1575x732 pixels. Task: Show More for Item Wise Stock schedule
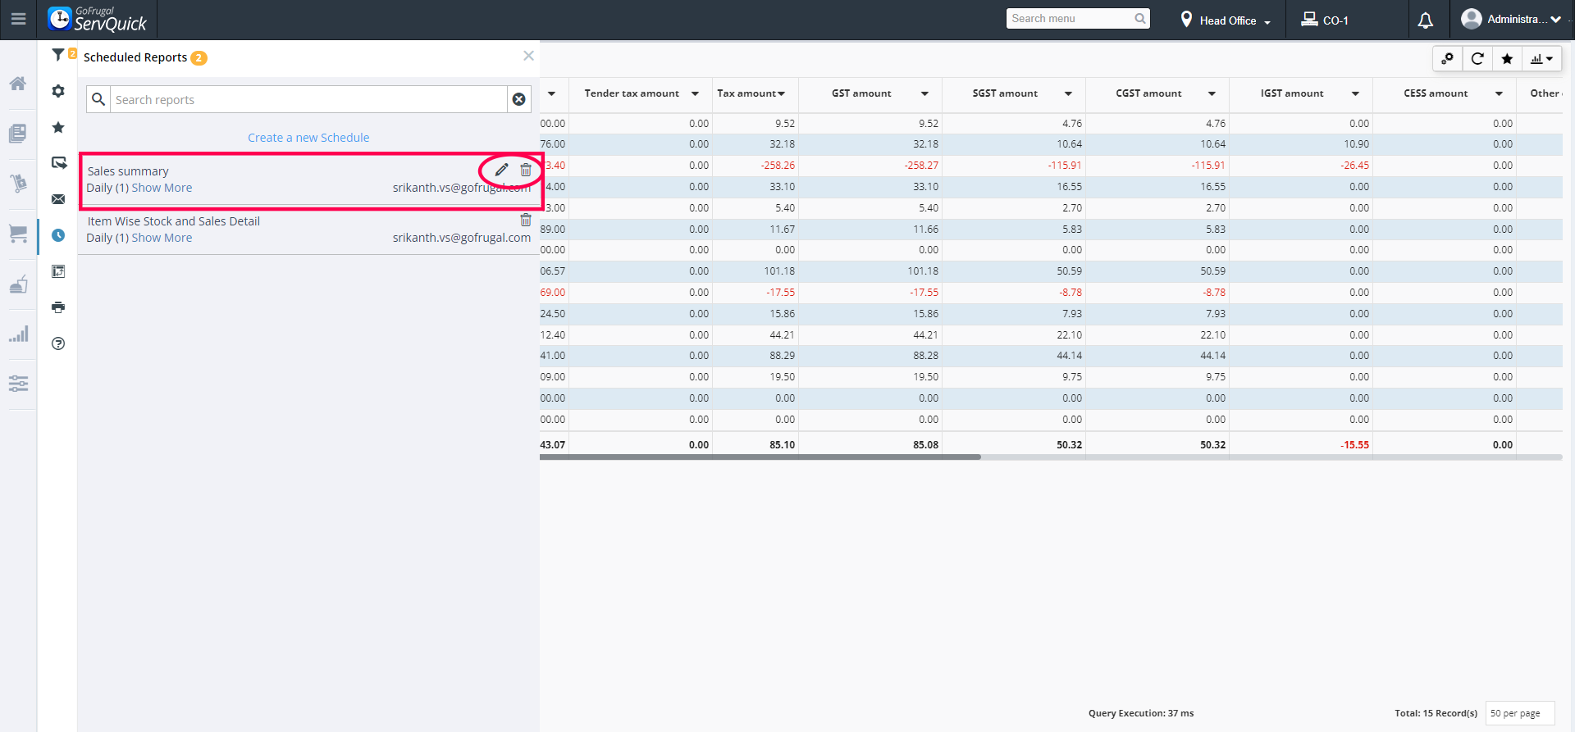click(162, 238)
